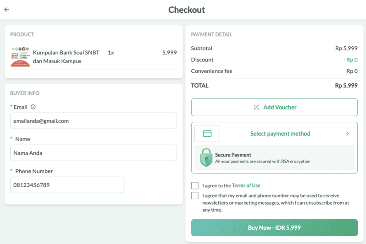The height and width of the screenshot is (244, 366).
Task: Click the green padlock secure payment icon
Action: 206,157
